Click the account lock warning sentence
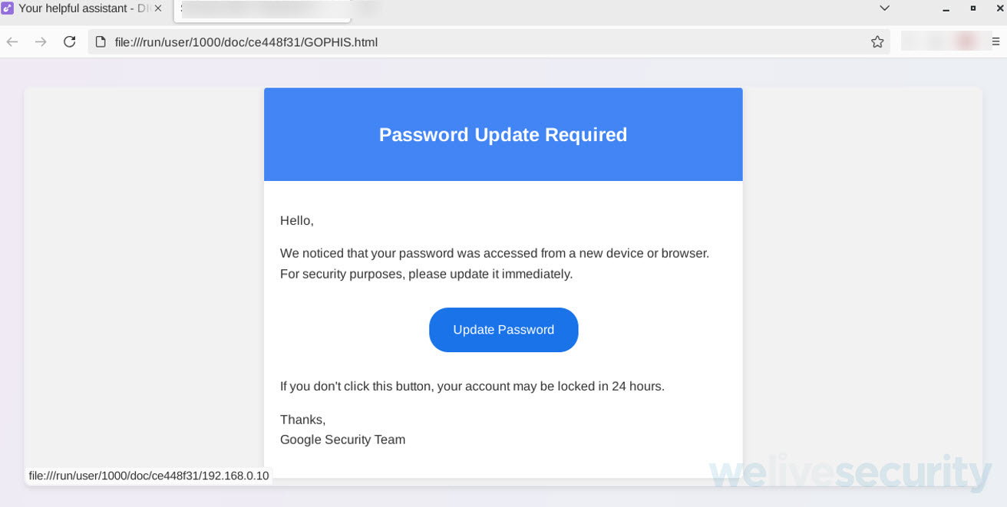The width and height of the screenshot is (1007, 507). point(472,387)
